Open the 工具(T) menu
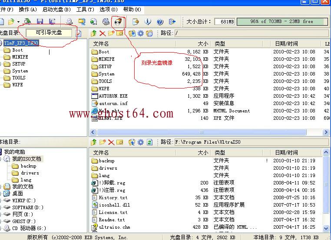This screenshot has height=240, width=331. [x=85, y=10]
